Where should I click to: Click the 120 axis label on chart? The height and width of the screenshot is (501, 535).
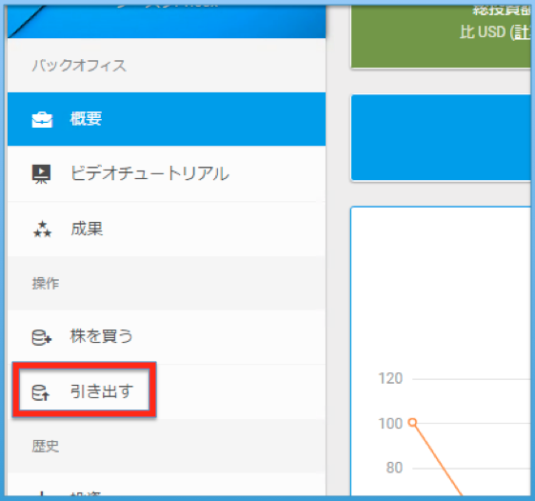(x=390, y=378)
